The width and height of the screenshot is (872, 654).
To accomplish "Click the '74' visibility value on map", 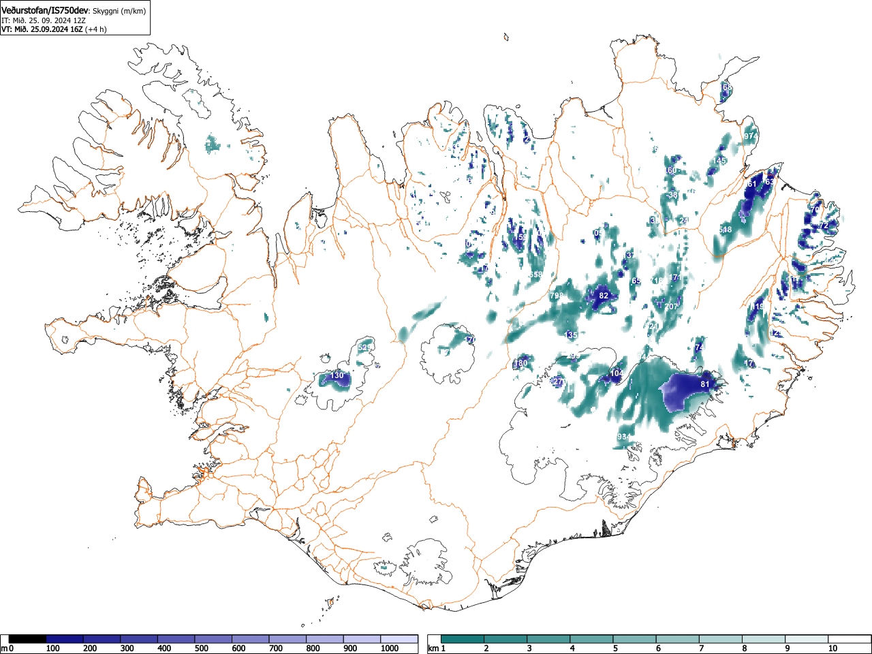I will [x=699, y=347].
